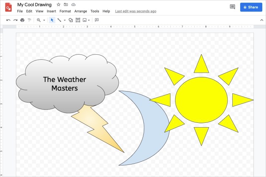Click the Undo arrow in toolbar

click(x=8, y=20)
